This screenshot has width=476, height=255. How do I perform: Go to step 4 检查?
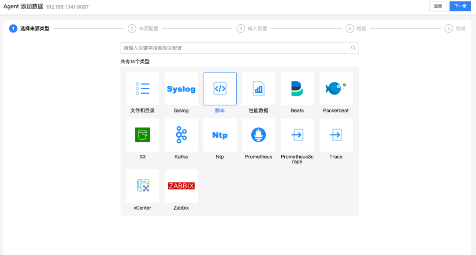tap(356, 29)
